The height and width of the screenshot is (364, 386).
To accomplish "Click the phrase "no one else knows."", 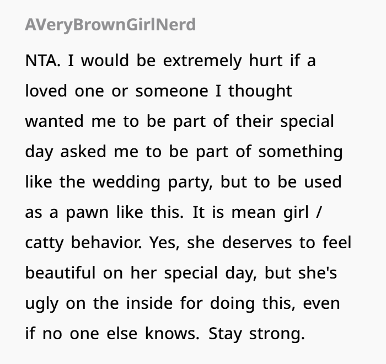I will tap(121, 334).
